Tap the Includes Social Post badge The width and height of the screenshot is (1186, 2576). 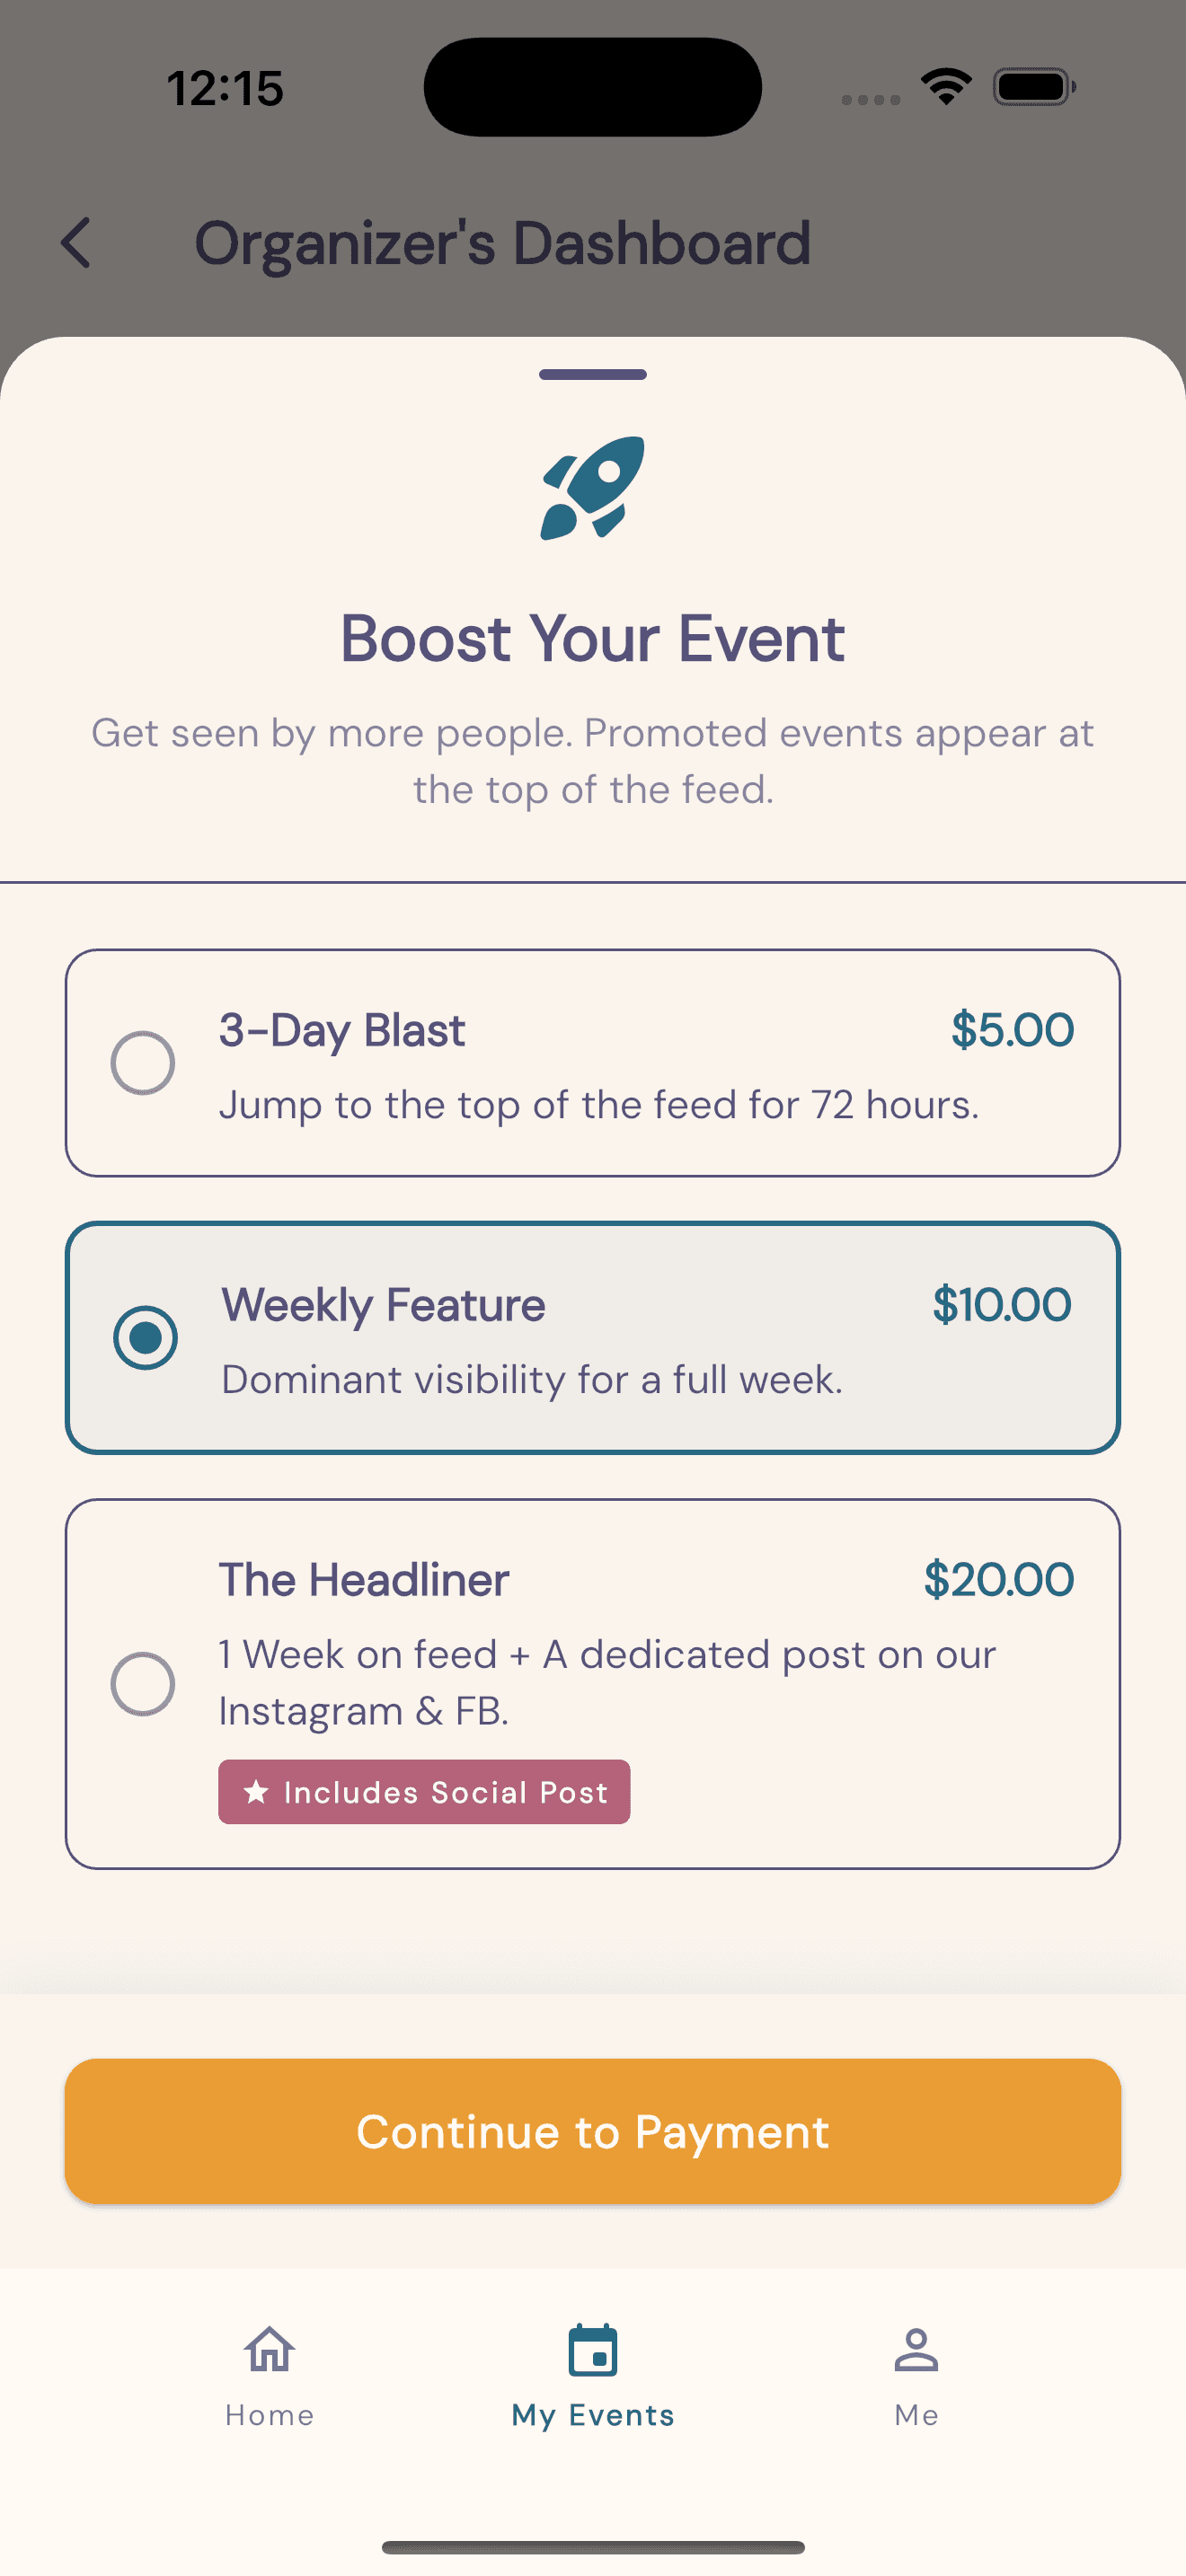pyautogui.click(x=425, y=1791)
